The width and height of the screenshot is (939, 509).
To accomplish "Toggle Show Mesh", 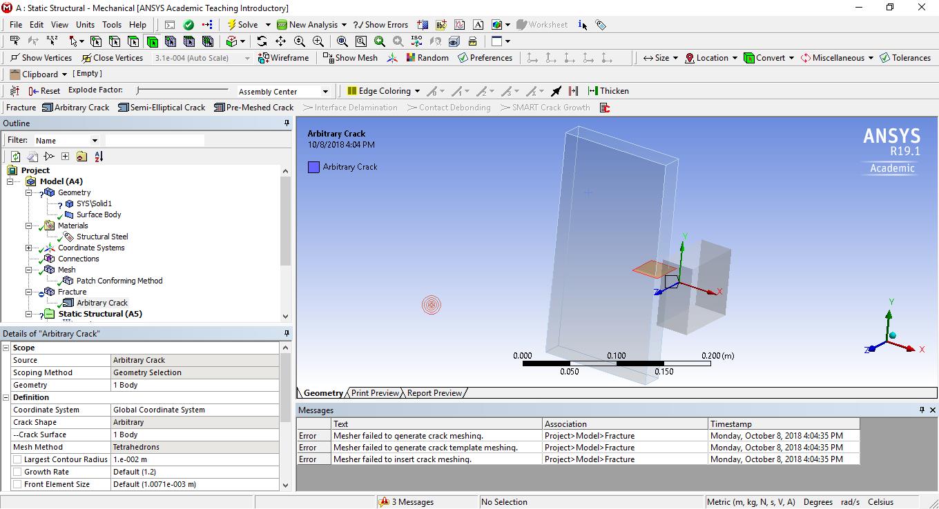I will [350, 58].
